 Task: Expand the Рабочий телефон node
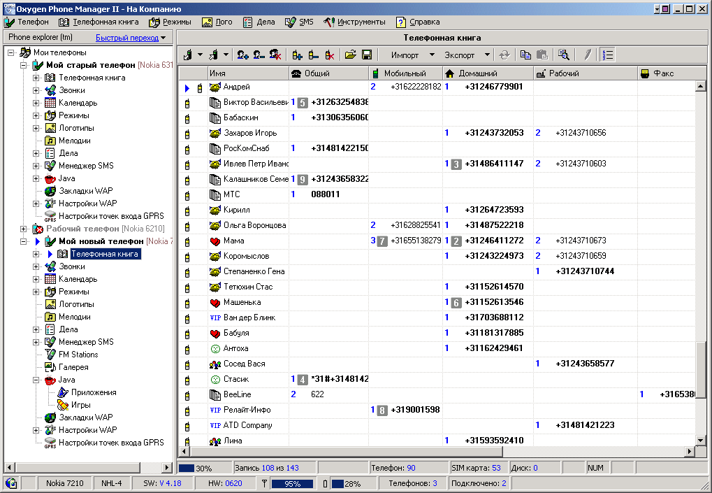[23, 229]
